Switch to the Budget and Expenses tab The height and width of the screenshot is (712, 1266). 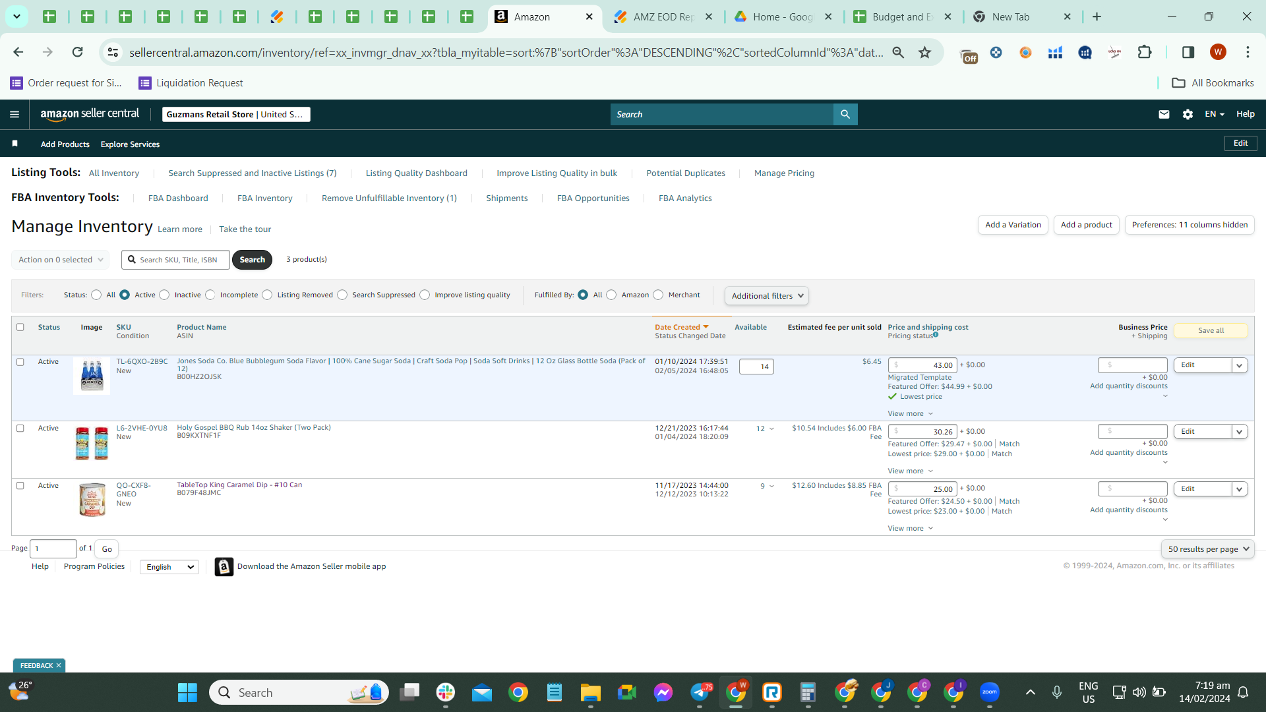coord(901,17)
